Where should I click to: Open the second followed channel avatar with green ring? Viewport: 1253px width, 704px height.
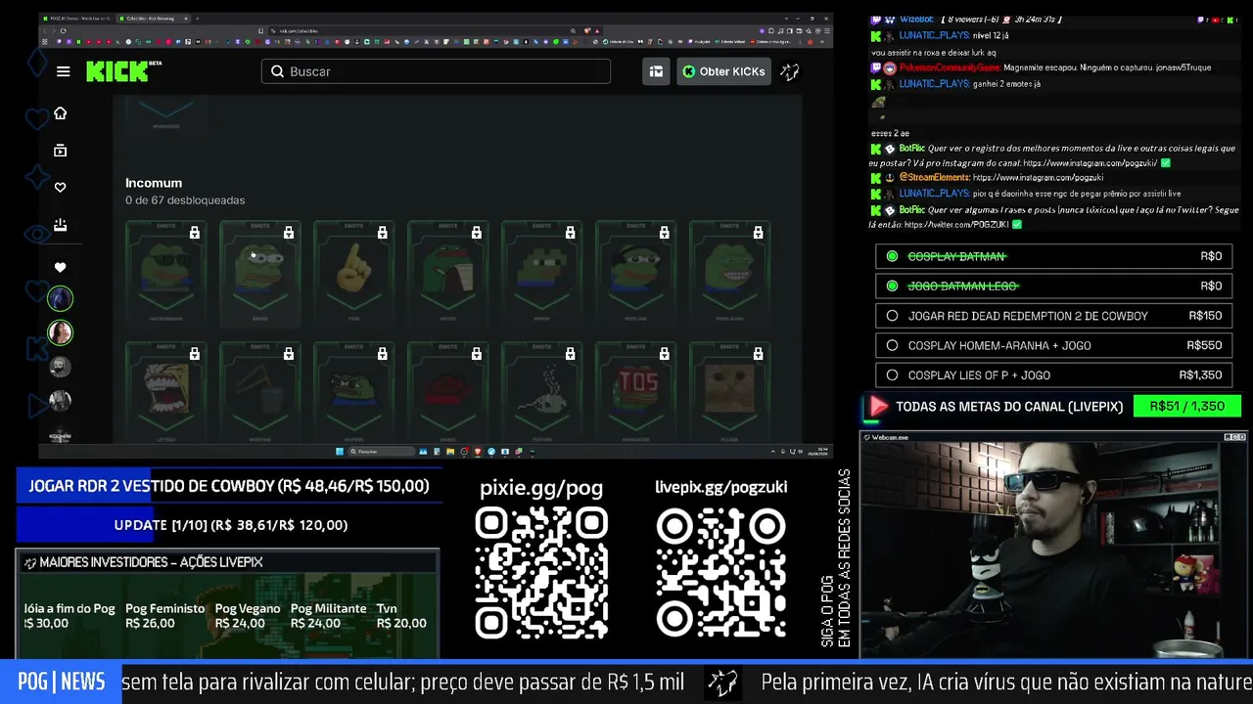point(60,332)
